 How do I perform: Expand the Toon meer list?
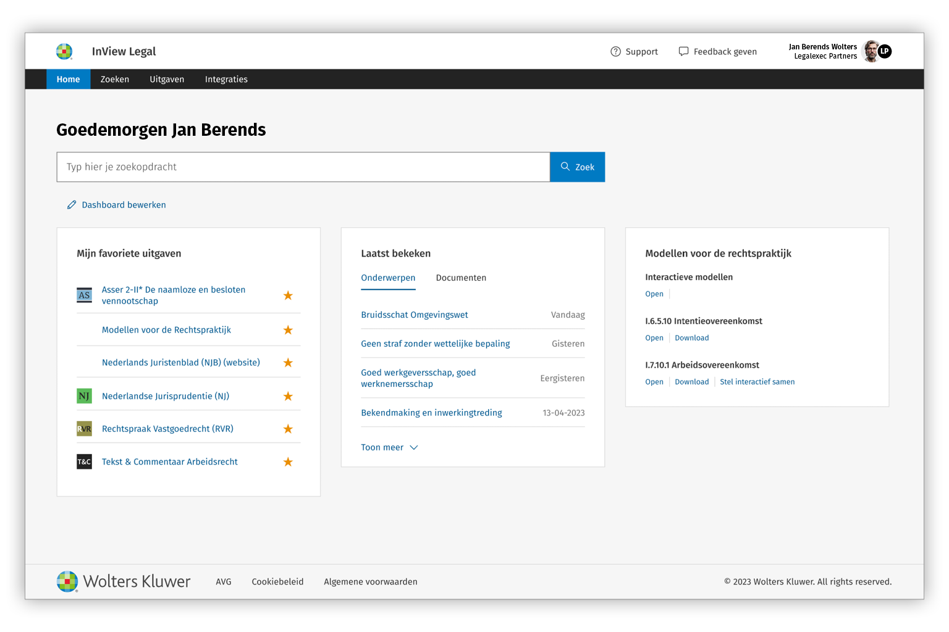(389, 447)
